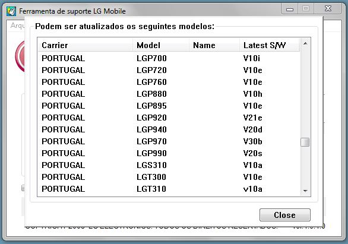Select the LGT310 model row
The image size is (348, 244).
(x=169, y=189)
